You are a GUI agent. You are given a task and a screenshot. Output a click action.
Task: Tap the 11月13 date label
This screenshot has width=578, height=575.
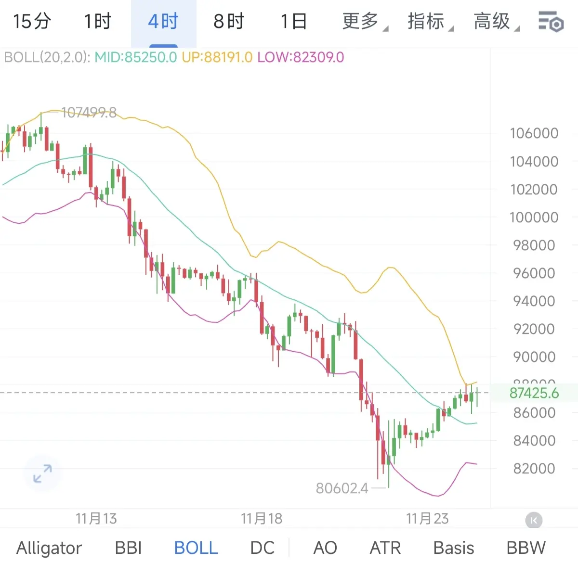[96, 519]
